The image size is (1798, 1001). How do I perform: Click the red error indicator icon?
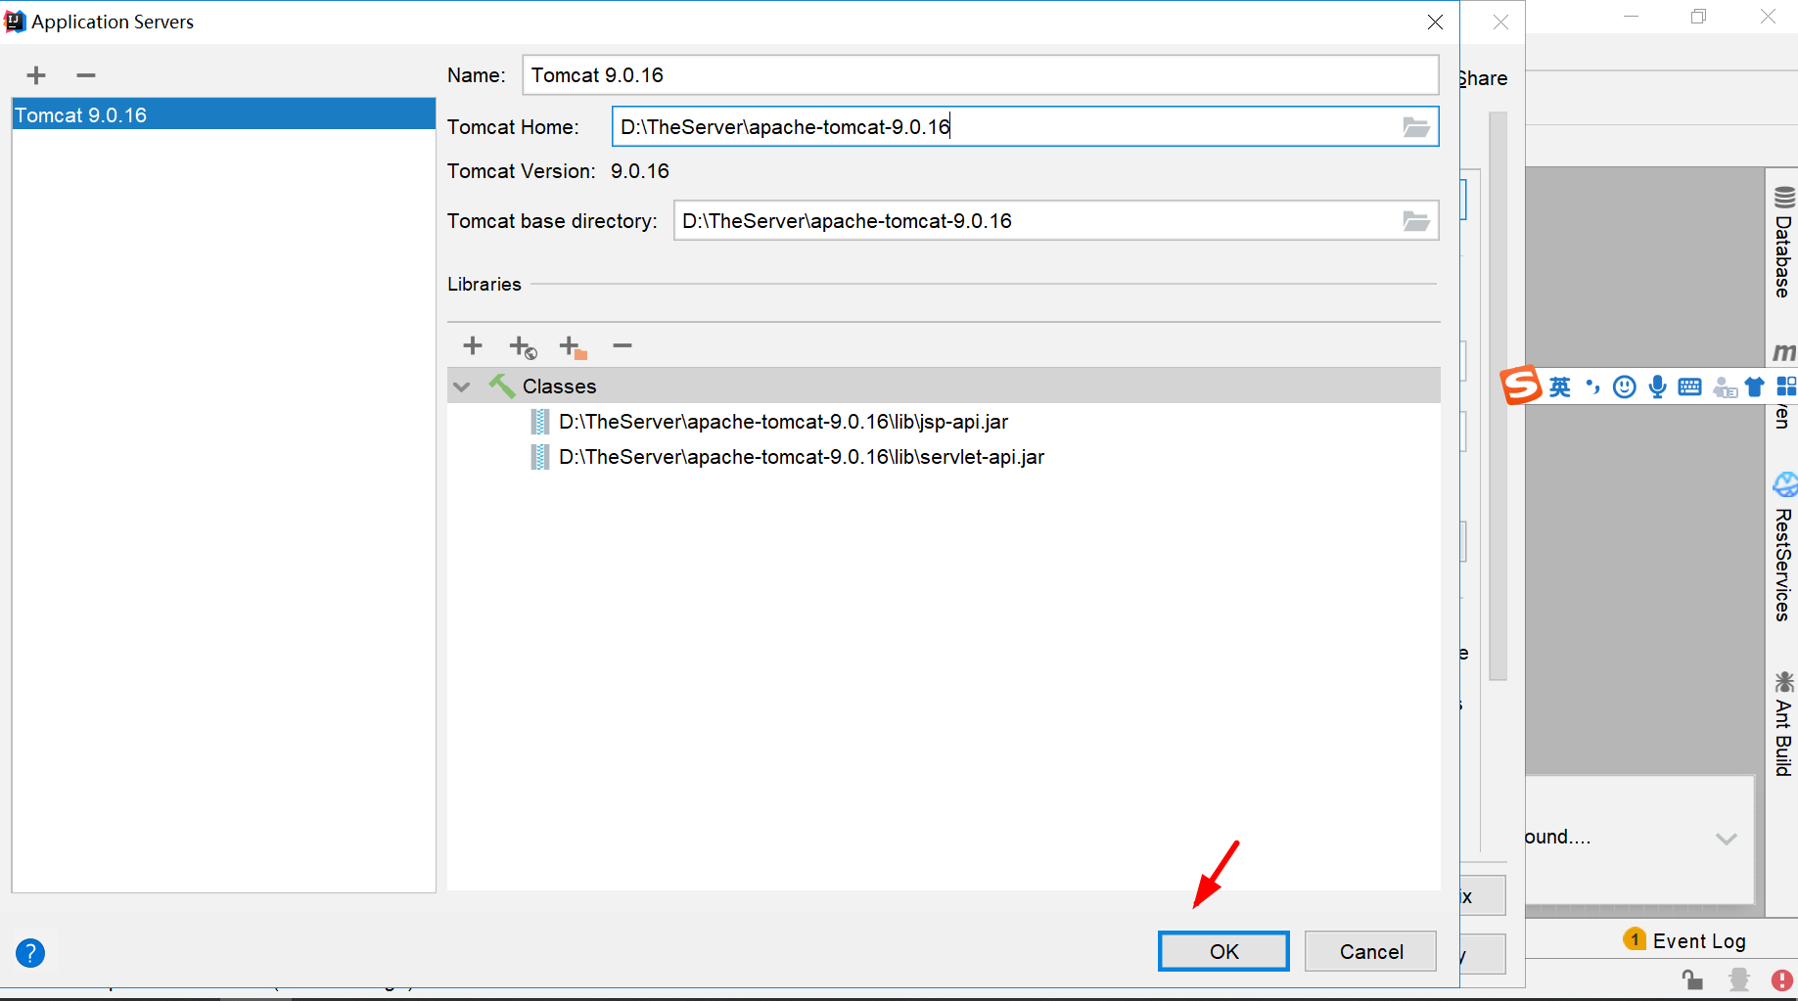(x=1782, y=979)
